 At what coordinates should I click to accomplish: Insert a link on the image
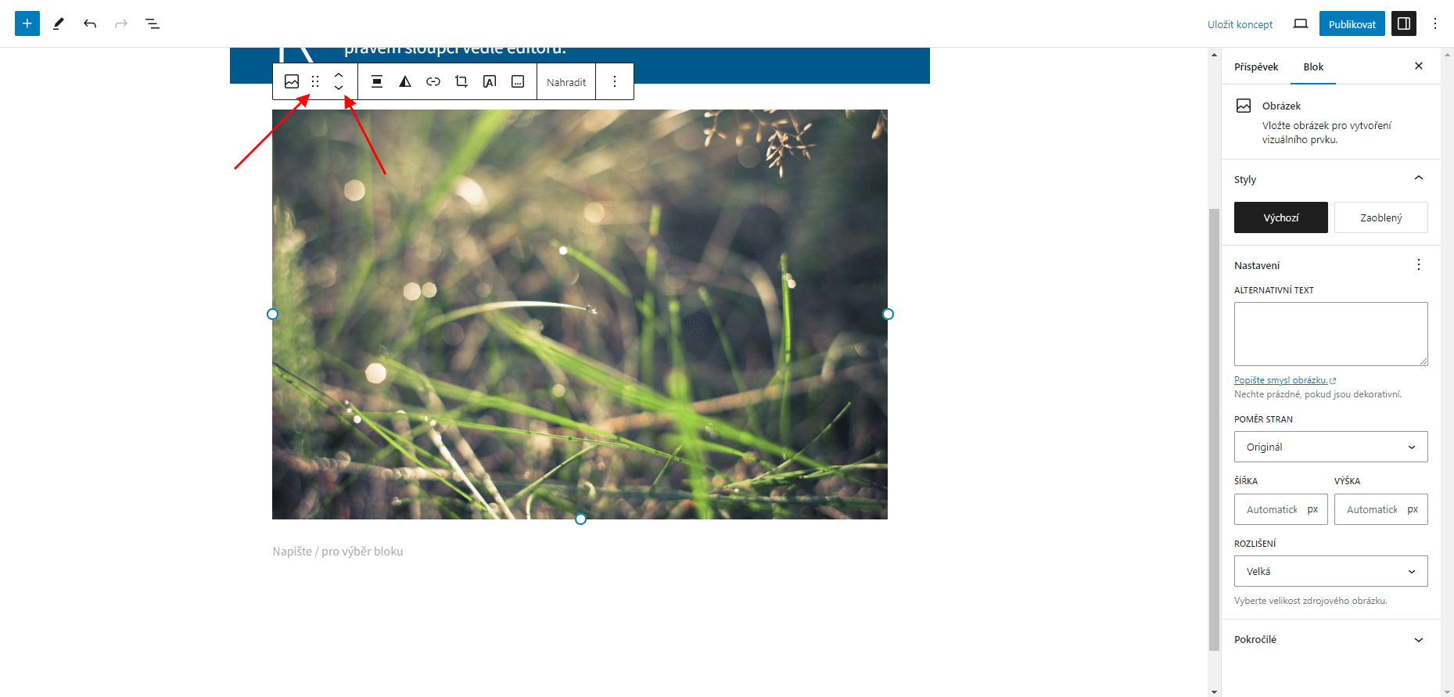coord(433,81)
